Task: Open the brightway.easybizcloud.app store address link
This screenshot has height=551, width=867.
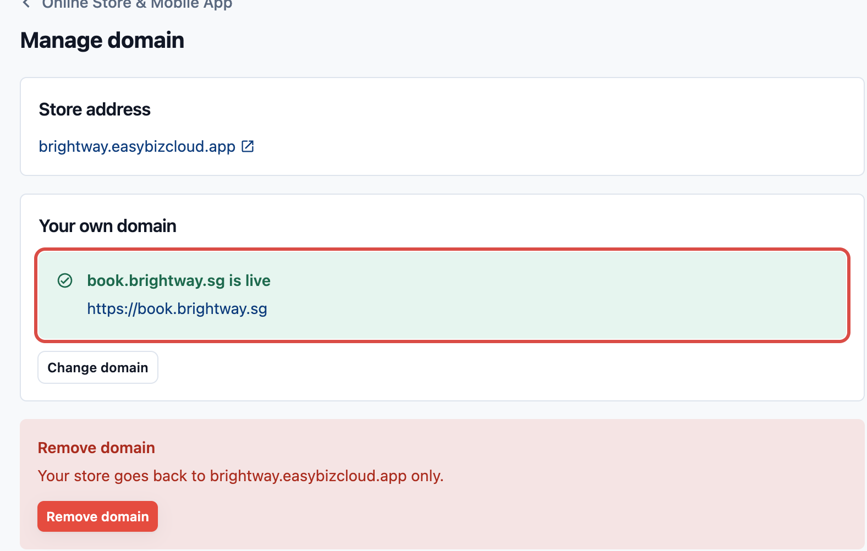Action: point(137,147)
